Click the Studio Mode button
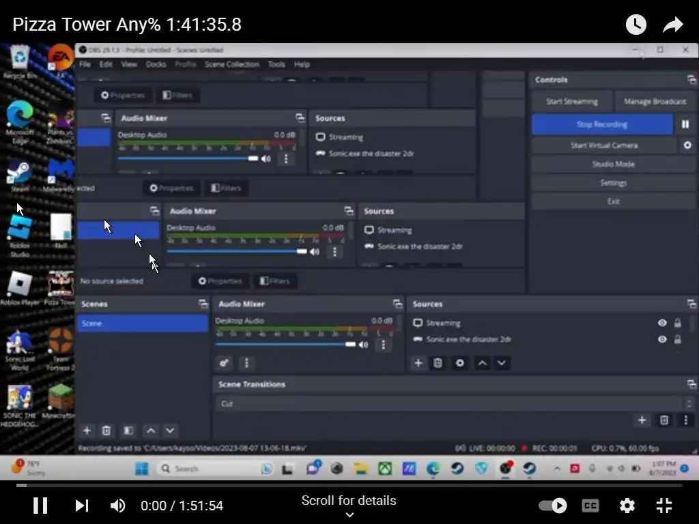The image size is (699, 524). pyautogui.click(x=613, y=164)
